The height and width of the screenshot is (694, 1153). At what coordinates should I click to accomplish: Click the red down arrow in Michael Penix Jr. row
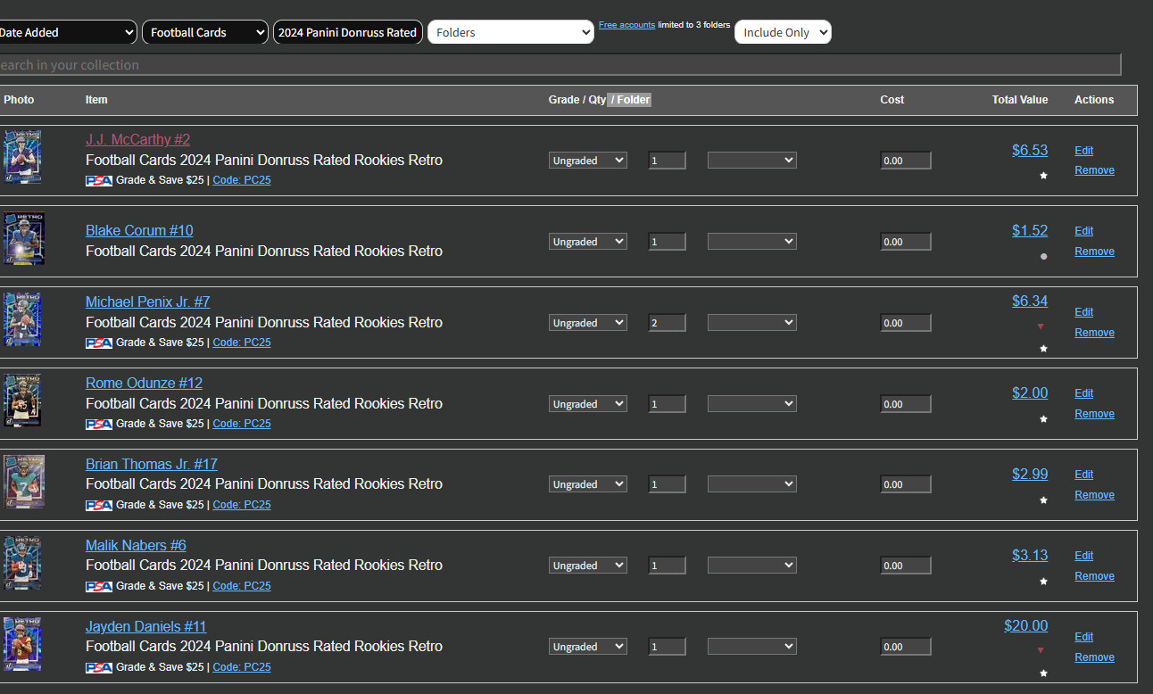pos(1040,326)
